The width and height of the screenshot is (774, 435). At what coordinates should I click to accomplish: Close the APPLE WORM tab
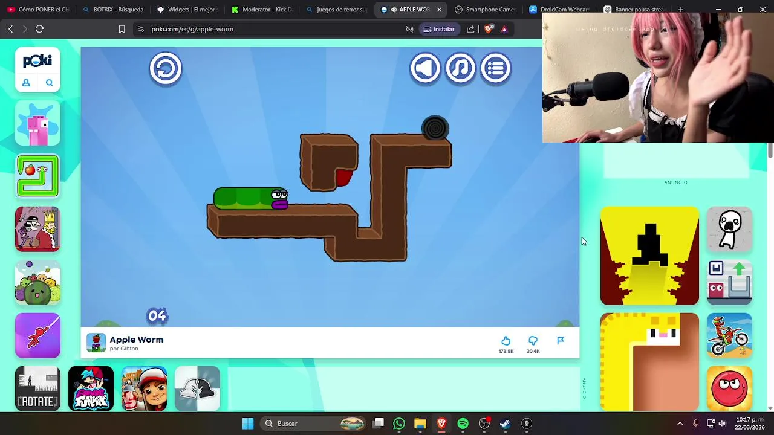(439, 10)
